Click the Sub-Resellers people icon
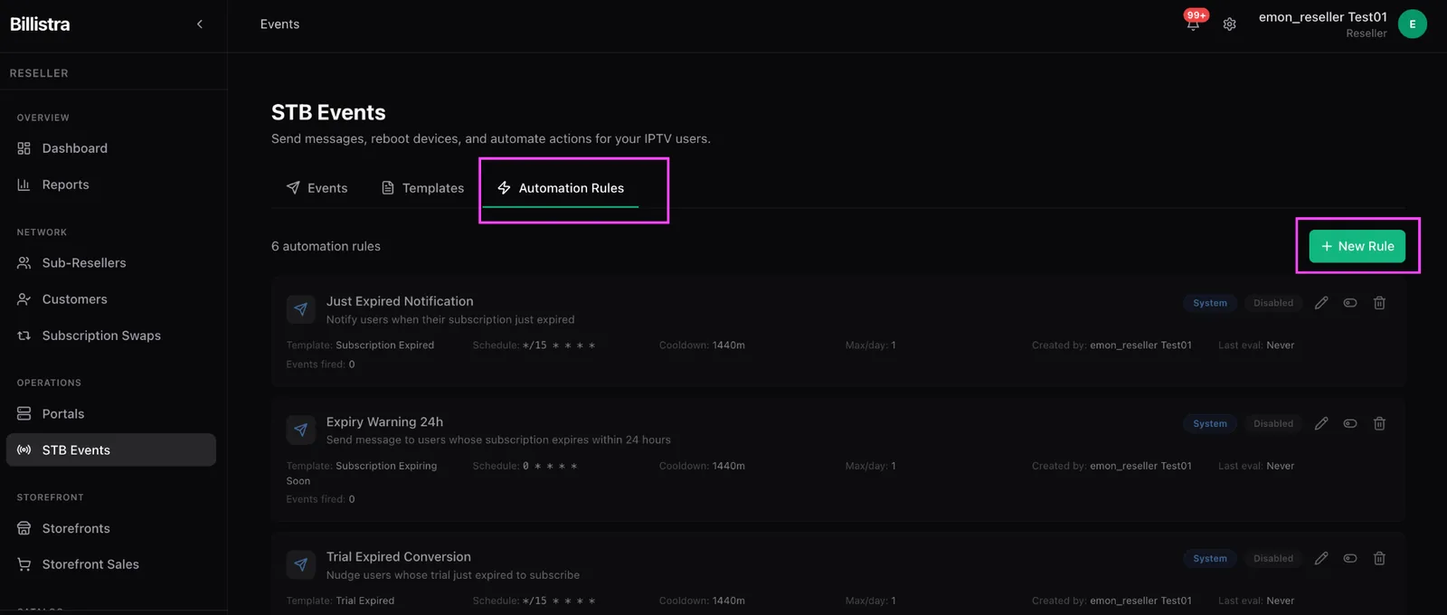 tap(24, 263)
